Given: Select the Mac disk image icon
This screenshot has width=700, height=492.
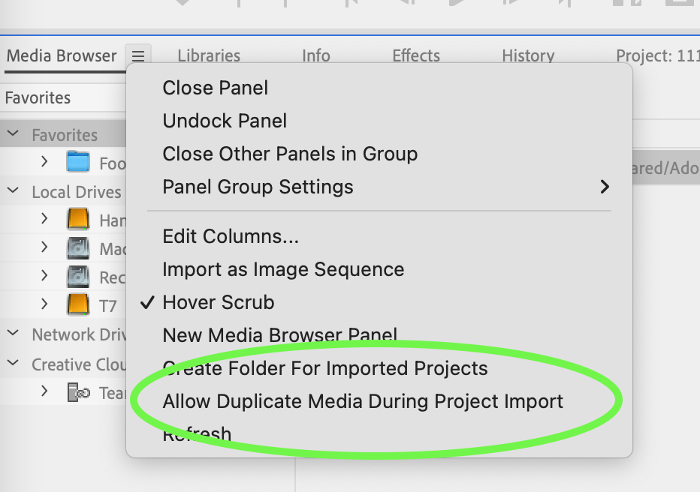Looking at the screenshot, I should [78, 247].
